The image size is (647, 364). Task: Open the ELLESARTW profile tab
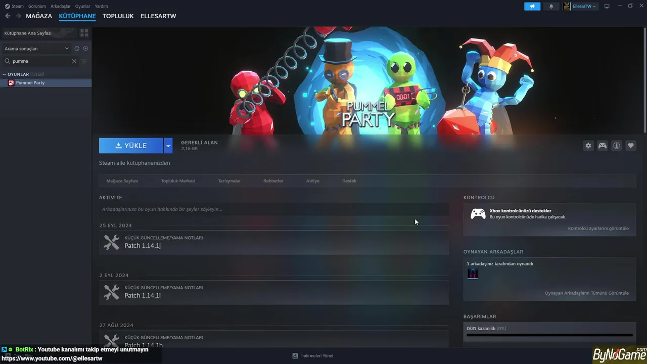158,16
